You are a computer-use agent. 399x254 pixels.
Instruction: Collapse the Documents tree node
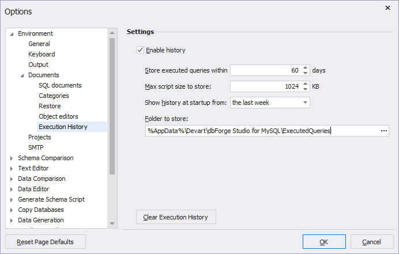(x=22, y=75)
